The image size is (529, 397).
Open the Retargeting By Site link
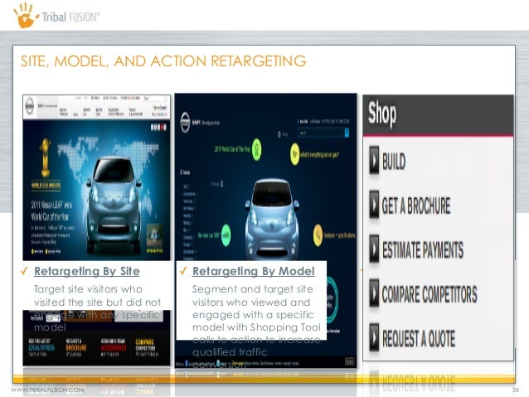[x=87, y=271]
